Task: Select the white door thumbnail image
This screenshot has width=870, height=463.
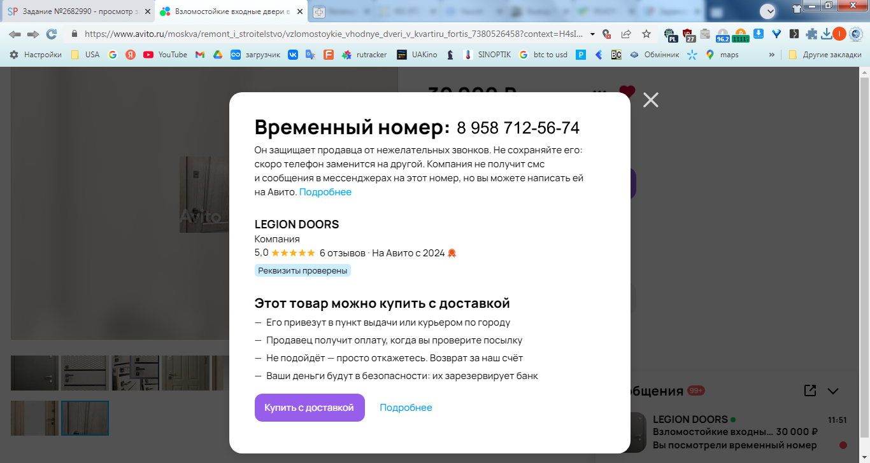Action: pos(185,373)
